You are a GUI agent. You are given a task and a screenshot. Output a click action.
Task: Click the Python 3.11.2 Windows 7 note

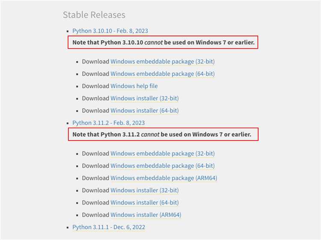point(163,134)
